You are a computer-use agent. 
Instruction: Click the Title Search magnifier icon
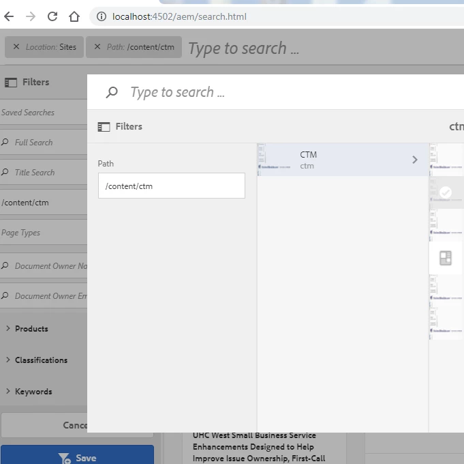tap(5, 172)
